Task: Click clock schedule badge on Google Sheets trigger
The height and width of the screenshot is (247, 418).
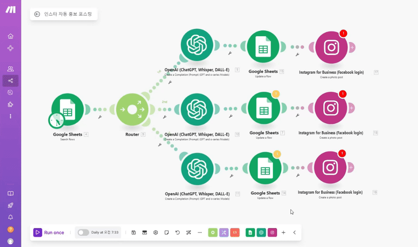Action: click(x=56, y=121)
